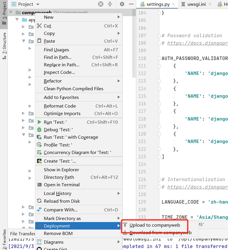Click the TIME_ZONE line in editor
228x250 pixels.
195,217
